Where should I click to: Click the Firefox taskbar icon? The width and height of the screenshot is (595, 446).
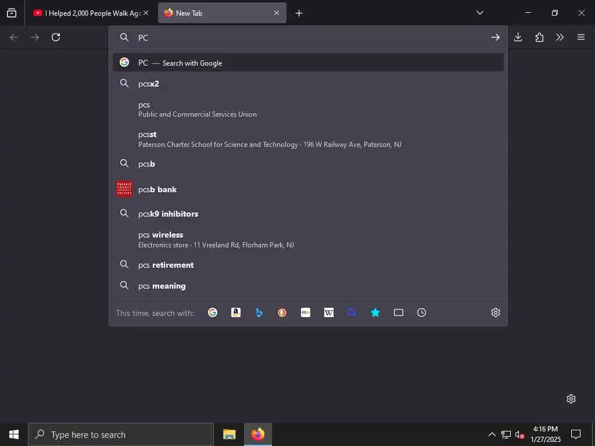257,434
